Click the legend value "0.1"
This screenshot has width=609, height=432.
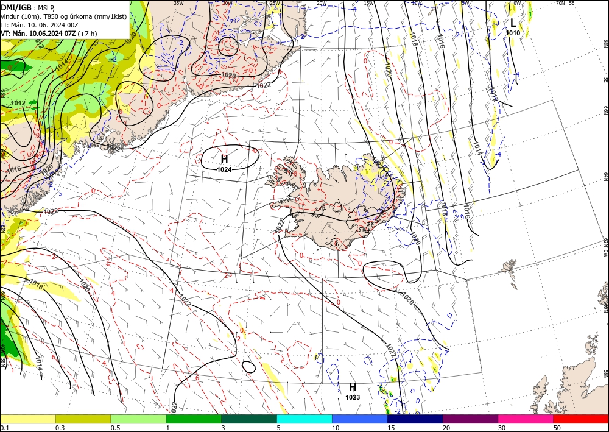(4, 428)
